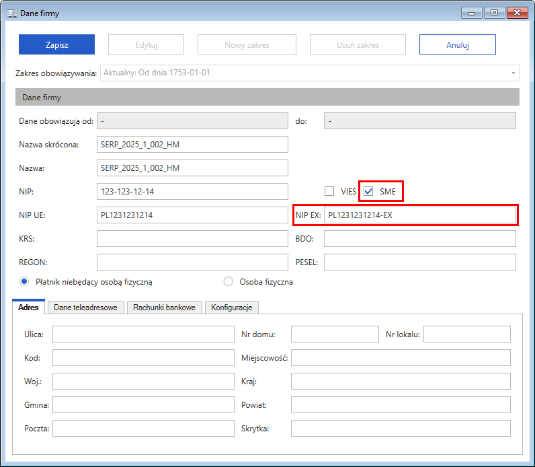This screenshot has width=535, height=467.
Task: Focus the Kod postal code field
Action: pos(143,357)
